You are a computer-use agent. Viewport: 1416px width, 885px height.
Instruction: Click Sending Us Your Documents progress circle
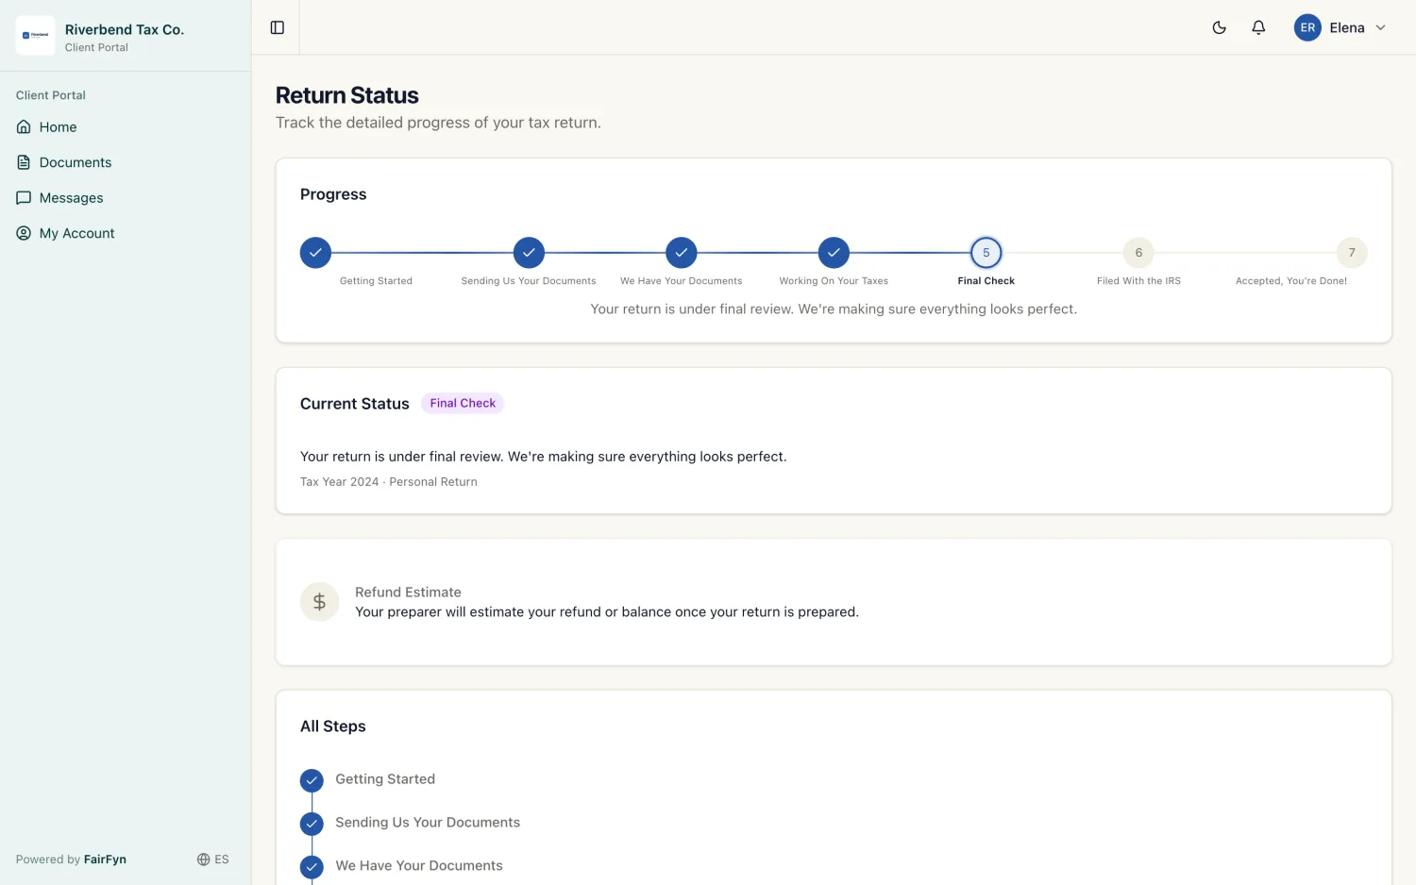point(529,253)
